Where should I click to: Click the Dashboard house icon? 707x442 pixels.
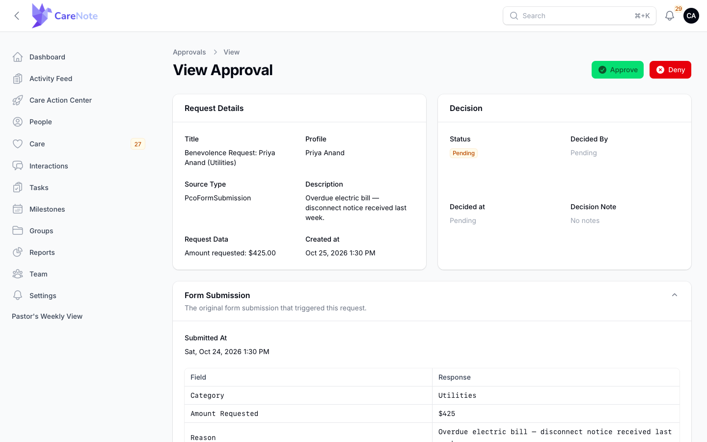[x=18, y=57]
